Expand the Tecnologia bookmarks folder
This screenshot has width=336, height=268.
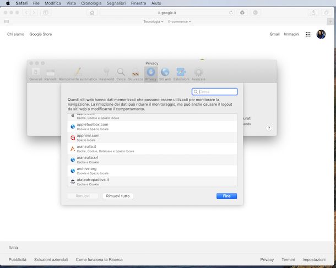(x=153, y=21)
